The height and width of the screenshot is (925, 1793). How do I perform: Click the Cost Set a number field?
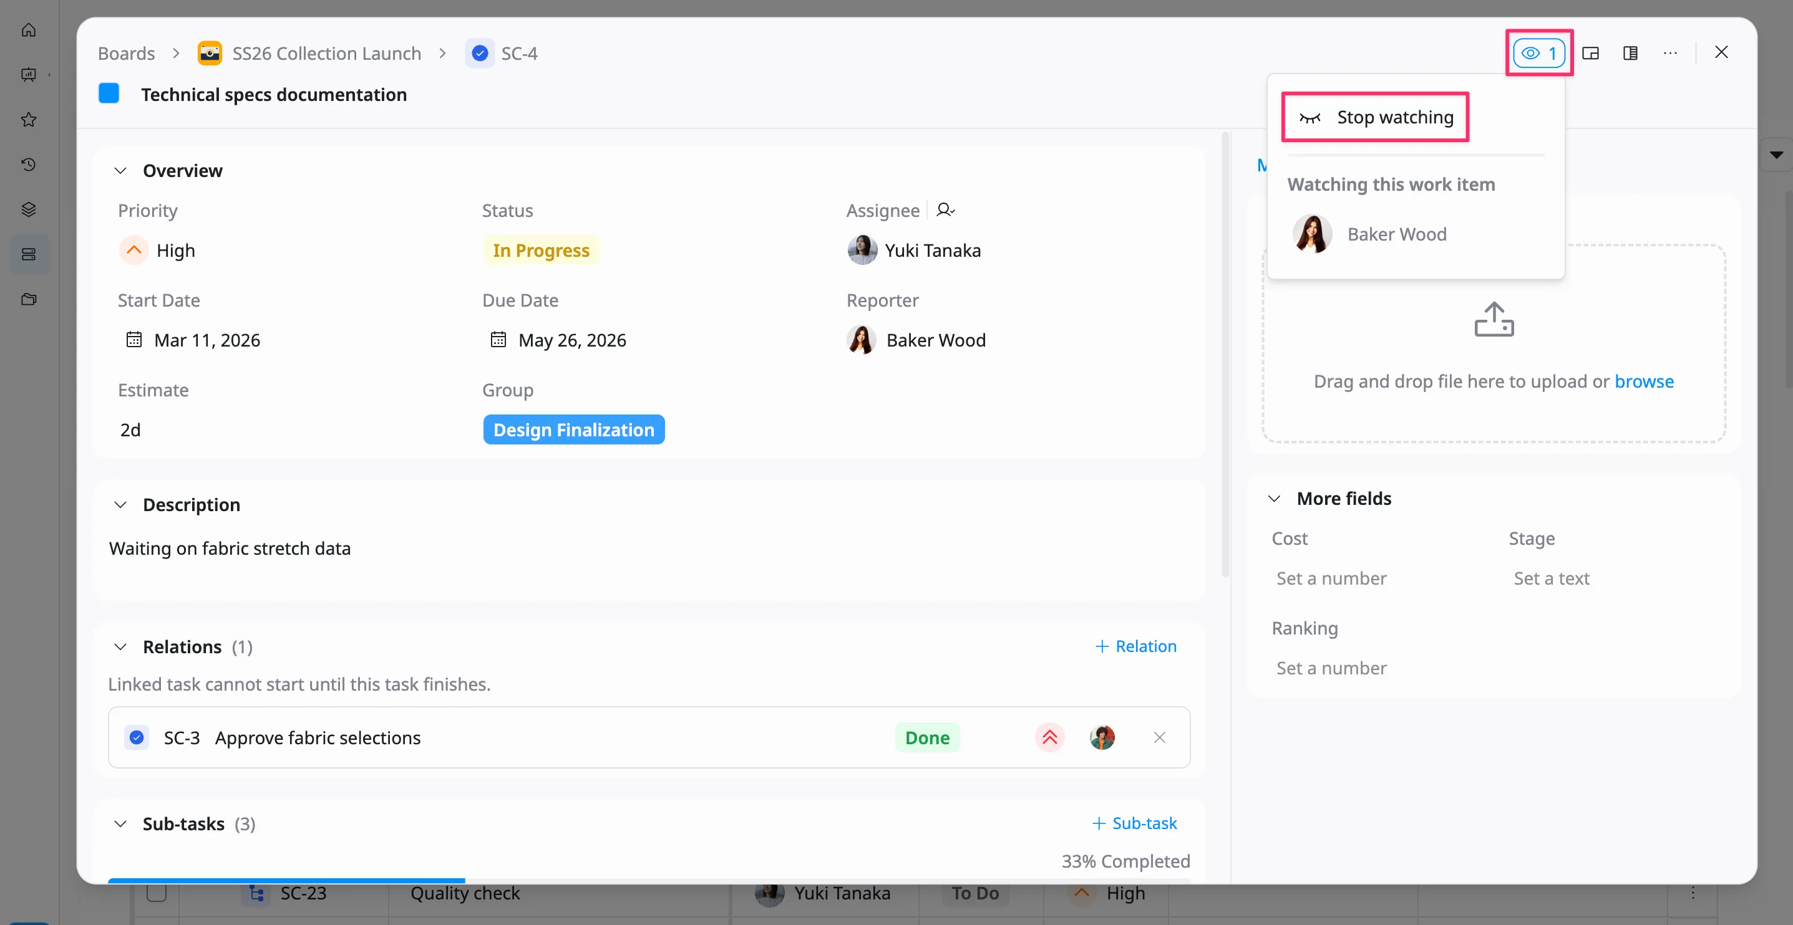(x=1331, y=578)
